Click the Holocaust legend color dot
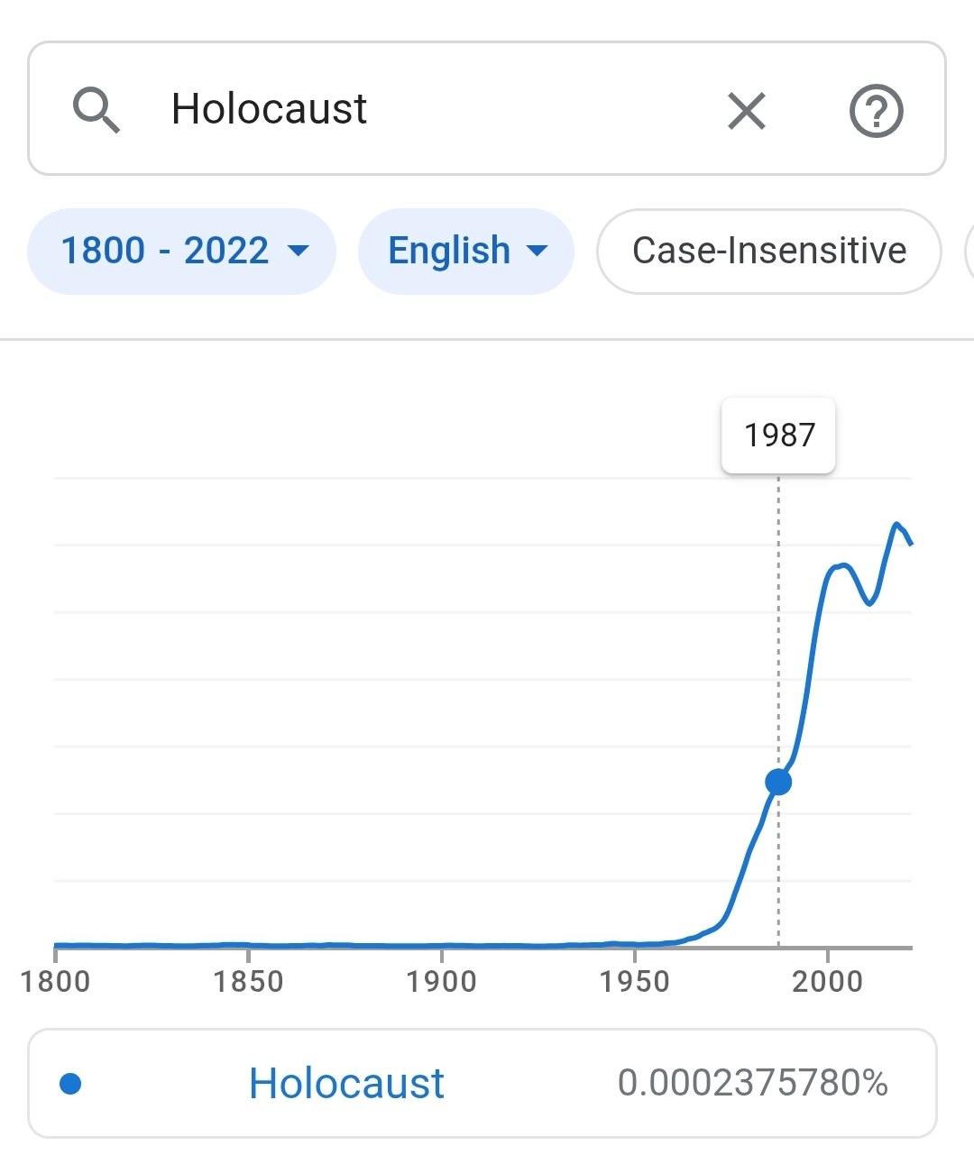 click(70, 1083)
